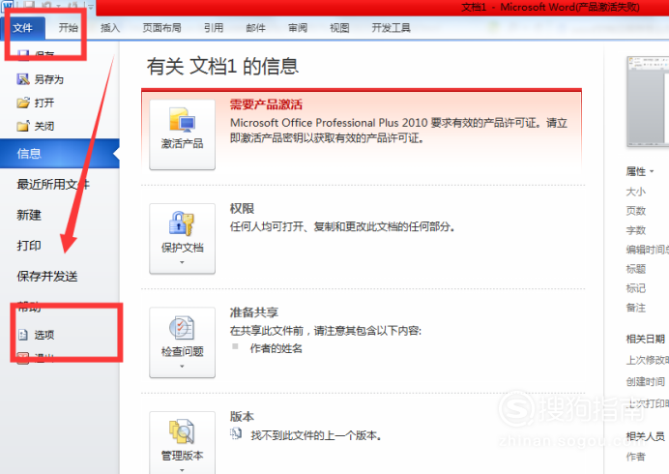Open the 检查问题 dropdown button

[182, 342]
